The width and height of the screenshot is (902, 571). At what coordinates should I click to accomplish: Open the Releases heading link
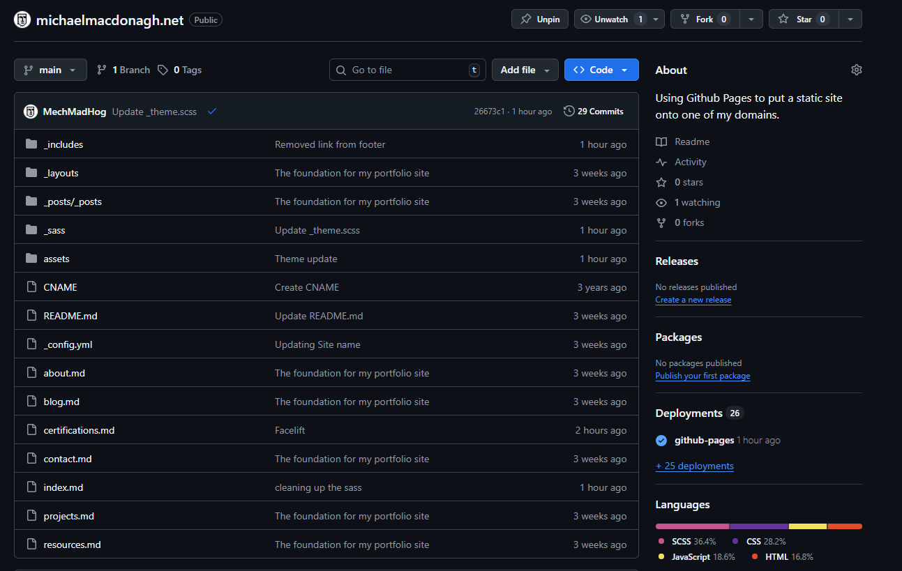[x=677, y=261]
